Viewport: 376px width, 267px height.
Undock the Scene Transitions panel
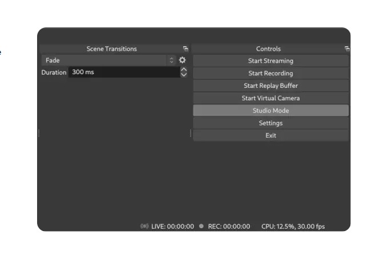[x=185, y=49]
